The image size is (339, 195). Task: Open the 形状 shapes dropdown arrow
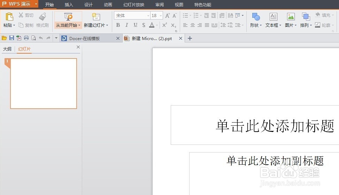pos(261,25)
